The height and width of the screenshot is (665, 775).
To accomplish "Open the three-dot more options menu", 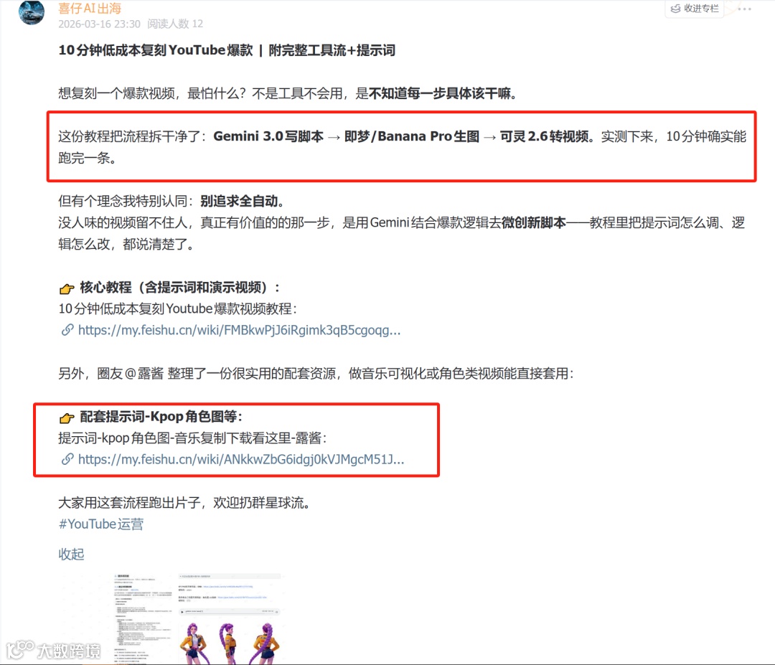I will (744, 9).
